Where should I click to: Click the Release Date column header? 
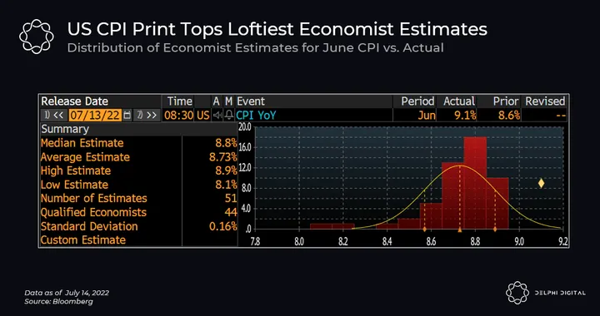[x=75, y=101]
